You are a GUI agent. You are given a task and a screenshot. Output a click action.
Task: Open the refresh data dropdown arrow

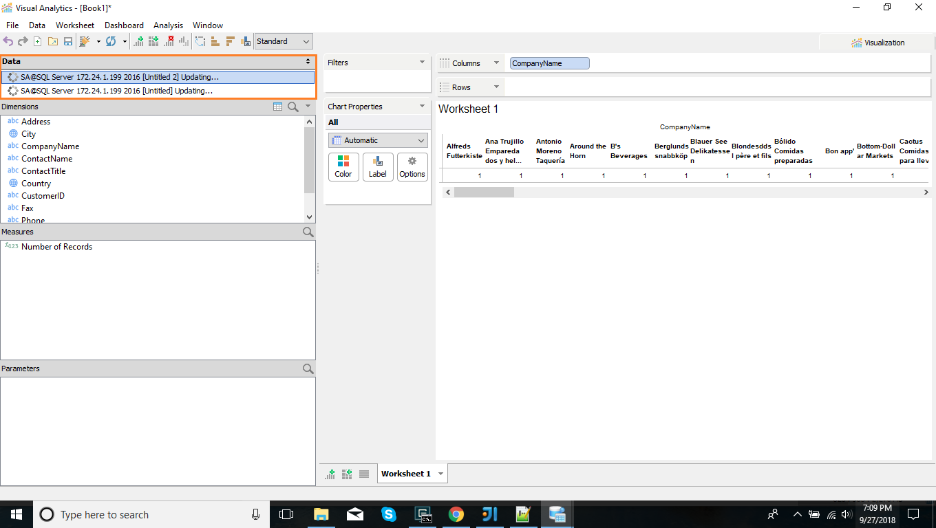pyautogui.click(x=125, y=41)
